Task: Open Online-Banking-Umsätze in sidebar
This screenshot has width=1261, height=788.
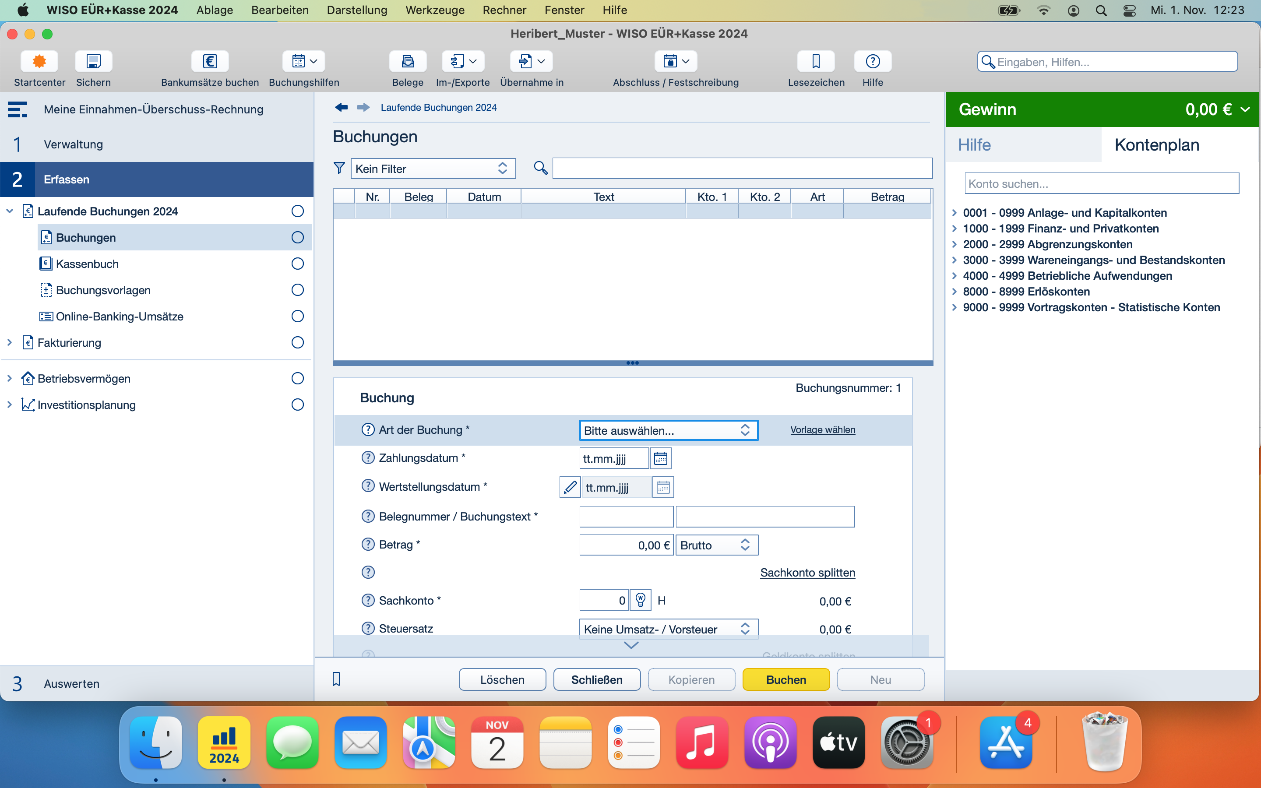Action: click(x=120, y=317)
